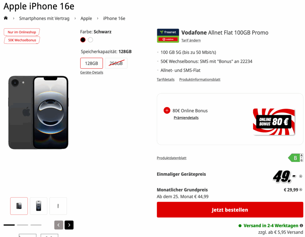Select the 128GB storage option
The image size is (305, 237).
coord(91,63)
